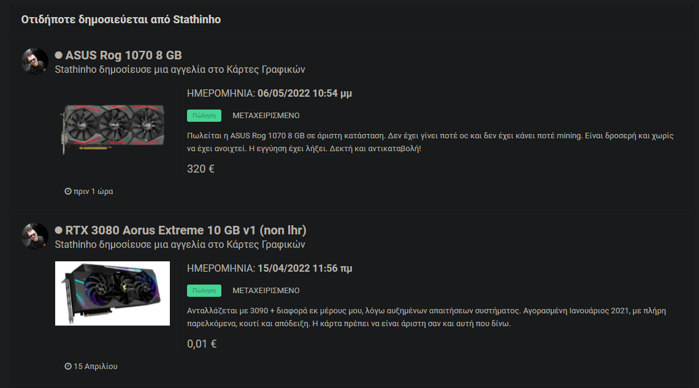Open the ASUS Rog 1070 graphics card thumbnail
699x388 pixels.
(x=112, y=129)
